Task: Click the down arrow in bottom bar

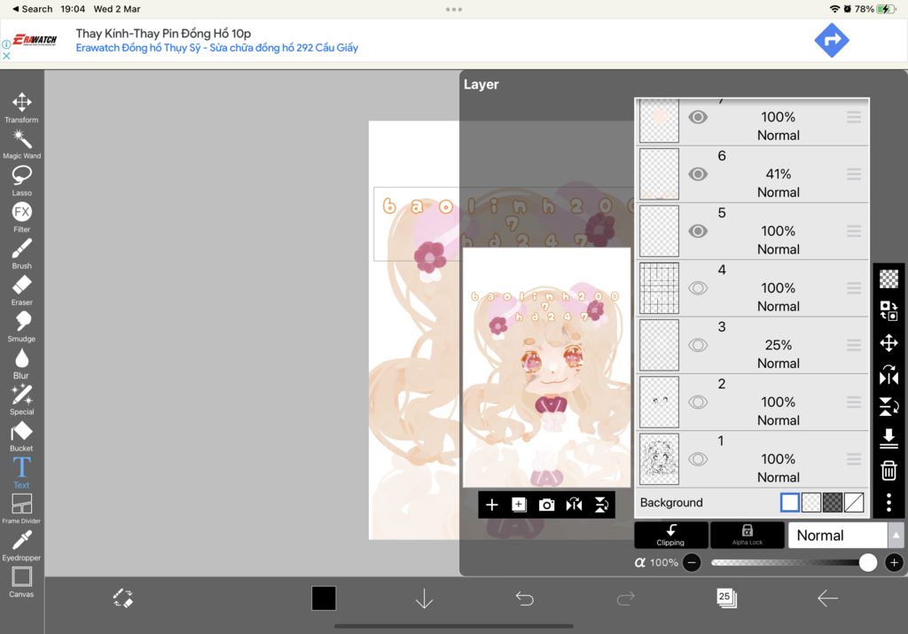Action: (424, 599)
